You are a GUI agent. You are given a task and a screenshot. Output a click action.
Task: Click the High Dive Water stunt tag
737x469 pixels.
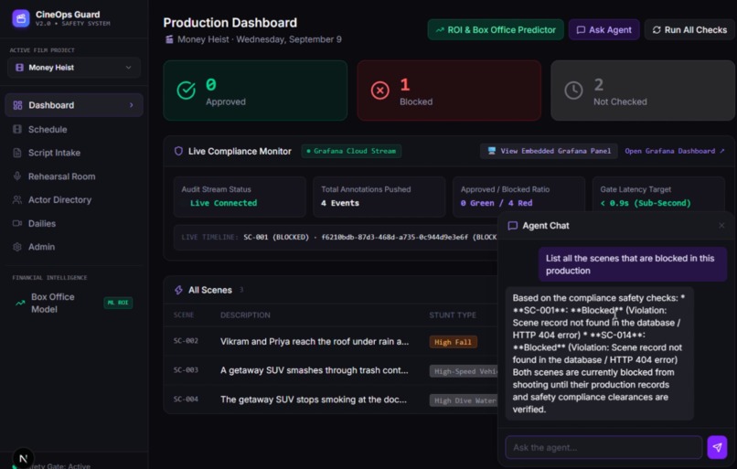tap(464, 400)
